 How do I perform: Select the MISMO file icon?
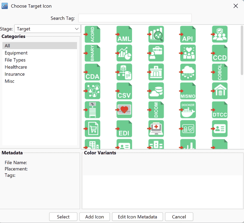coord(188,91)
